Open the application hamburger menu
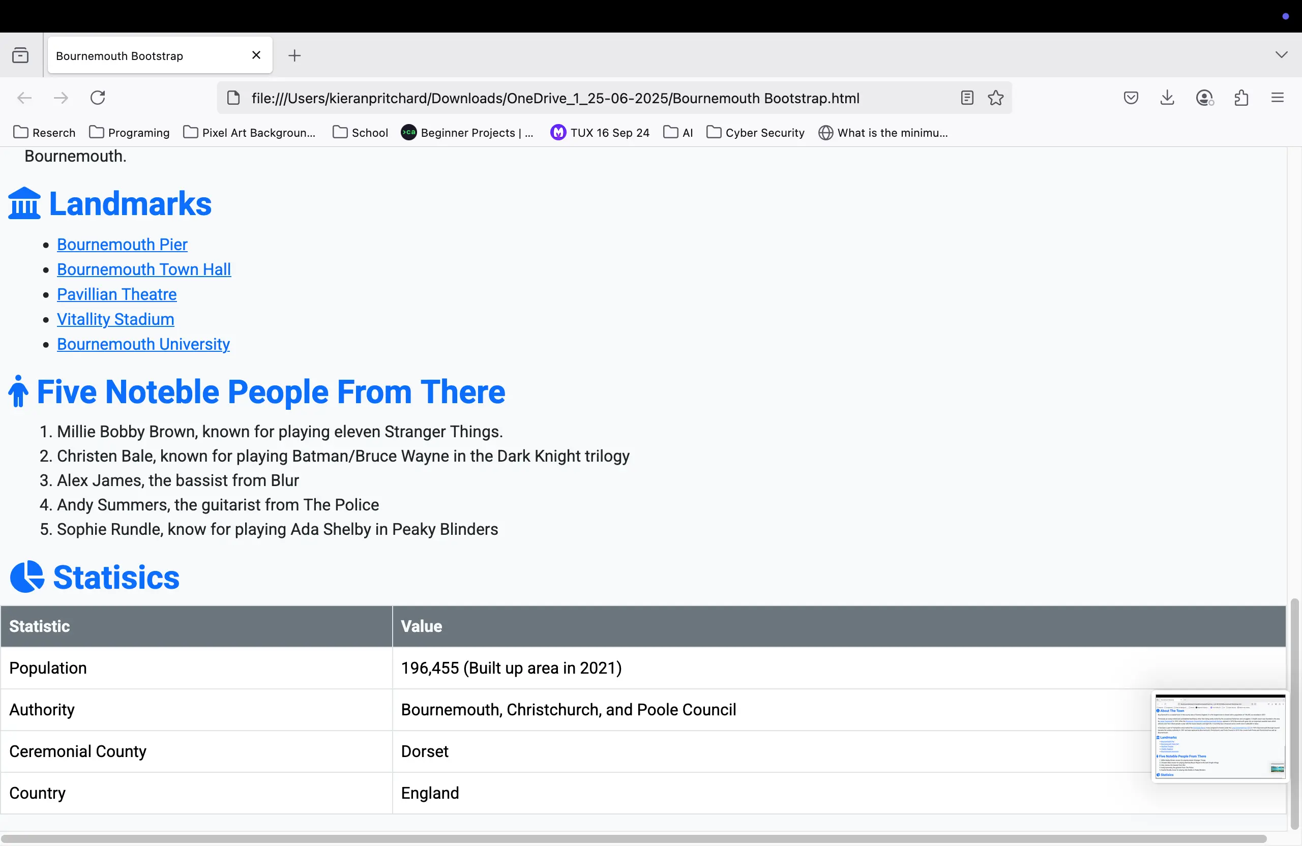1302x846 pixels. tap(1278, 98)
